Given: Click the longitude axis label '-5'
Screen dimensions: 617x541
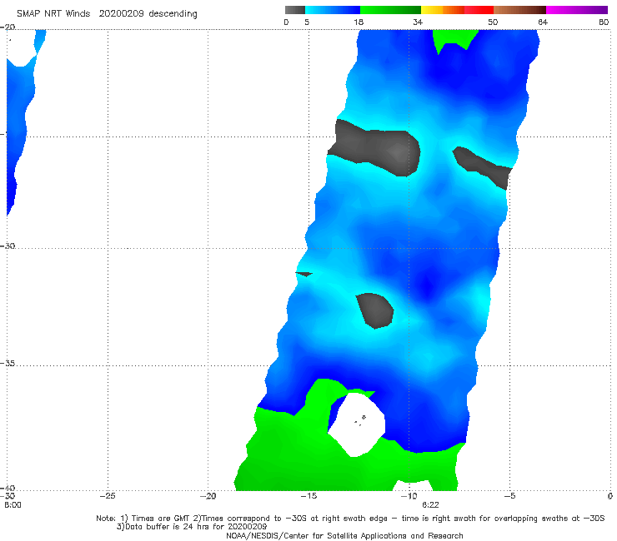Looking at the screenshot, I should [509, 496].
